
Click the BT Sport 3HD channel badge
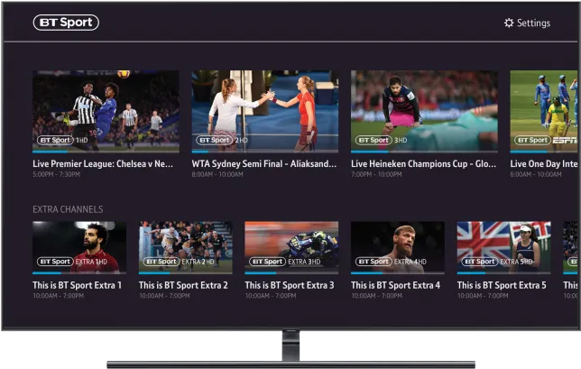tap(382, 140)
